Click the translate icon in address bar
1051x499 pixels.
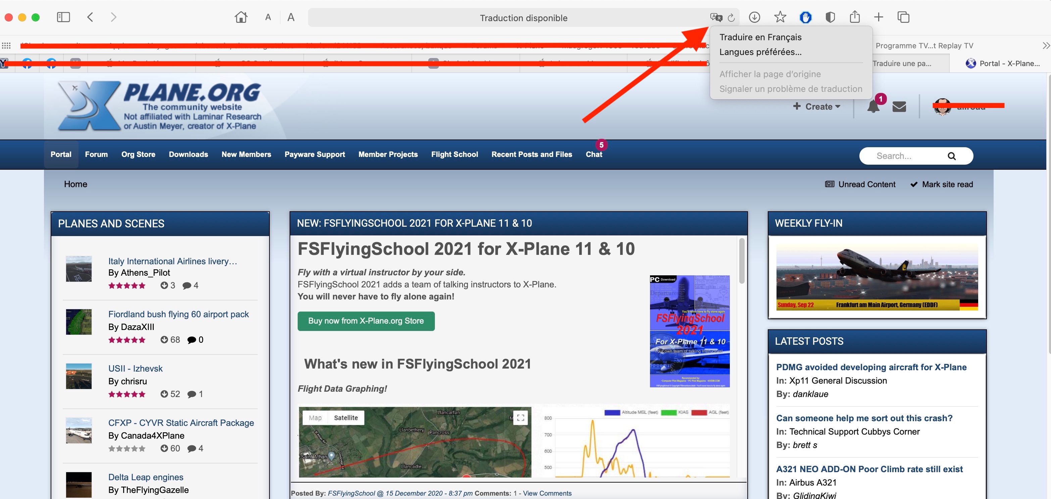(716, 17)
